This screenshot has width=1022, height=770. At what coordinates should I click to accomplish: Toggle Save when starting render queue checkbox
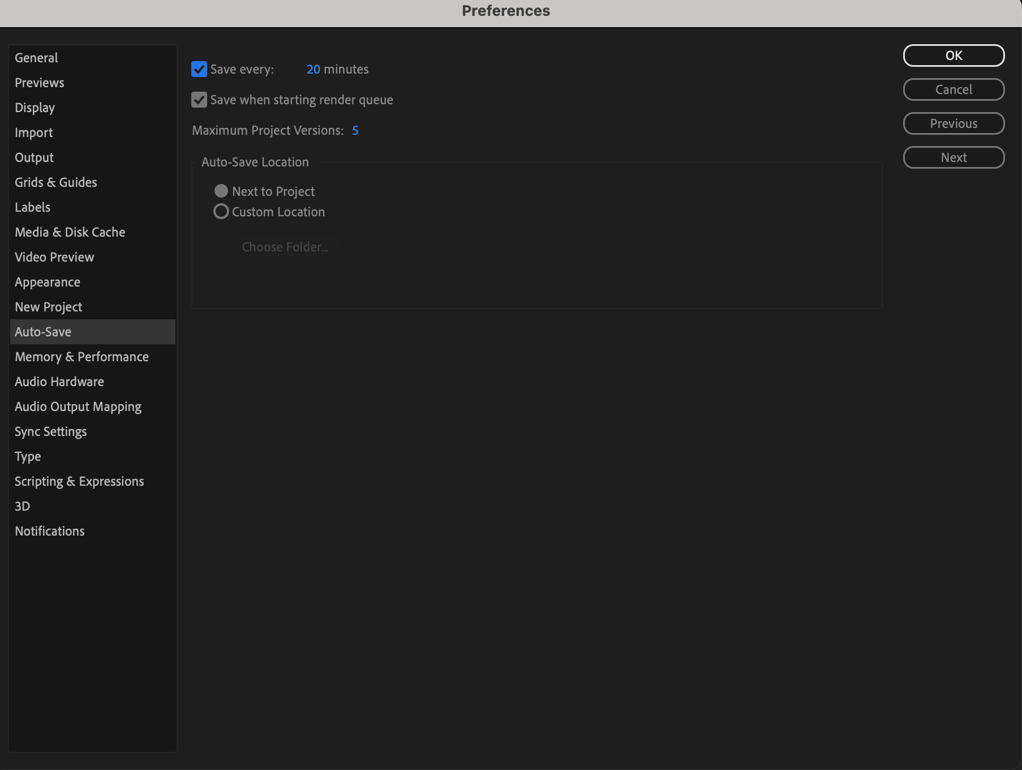(x=199, y=100)
